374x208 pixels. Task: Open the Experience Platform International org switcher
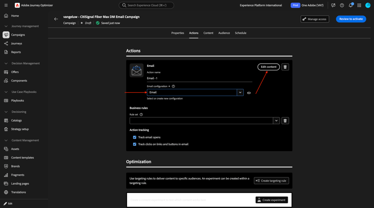coord(261,5)
